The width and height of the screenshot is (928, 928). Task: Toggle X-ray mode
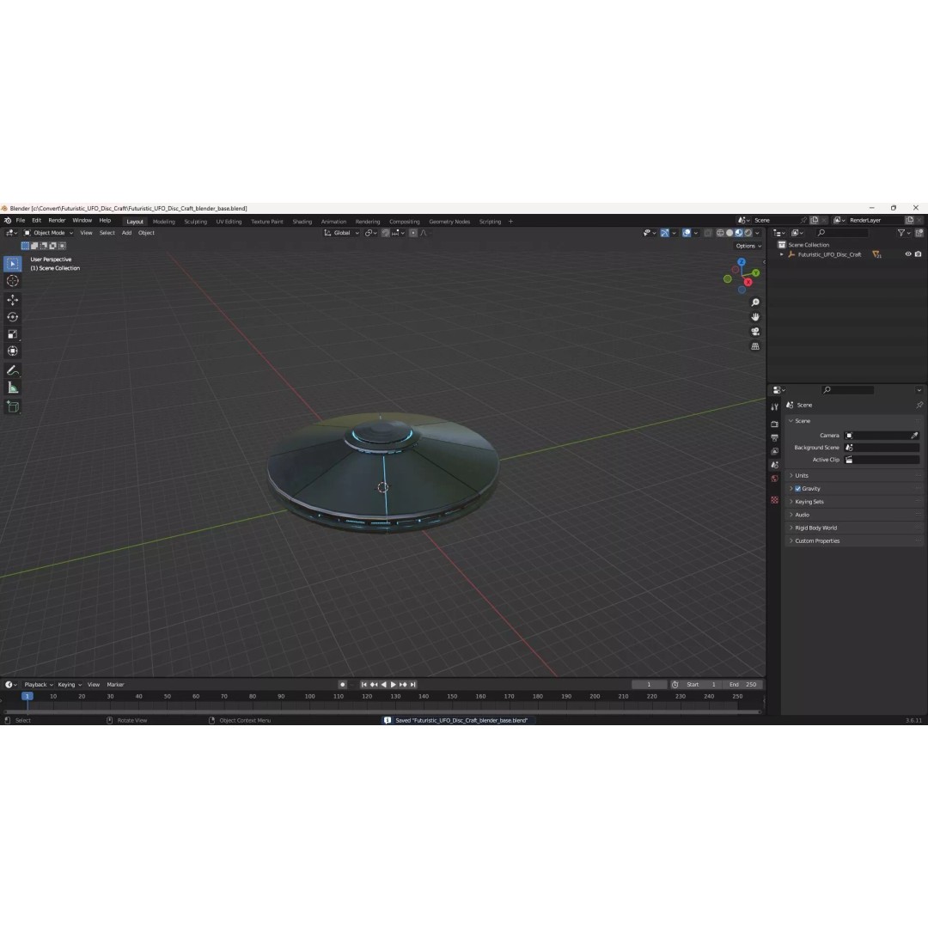click(x=708, y=233)
